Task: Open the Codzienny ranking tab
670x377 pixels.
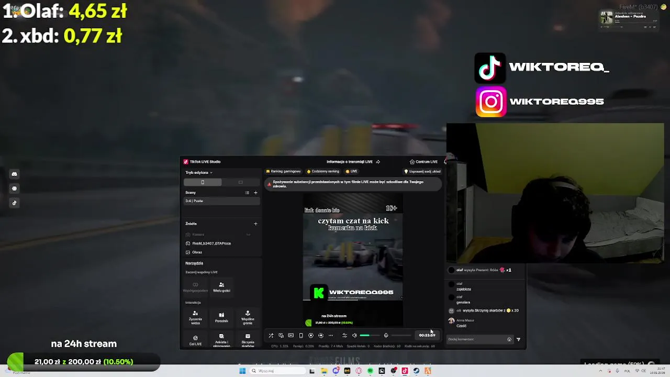Action: point(323,171)
